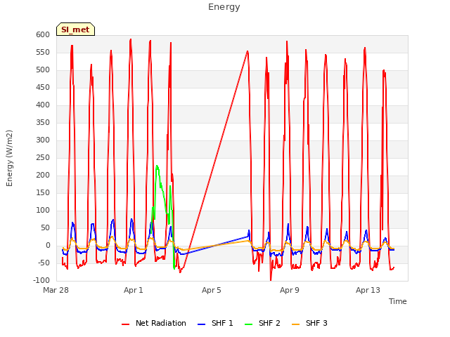The width and height of the screenshot is (450, 337).
Task: Click the Energy chart title
Action: coord(224,7)
